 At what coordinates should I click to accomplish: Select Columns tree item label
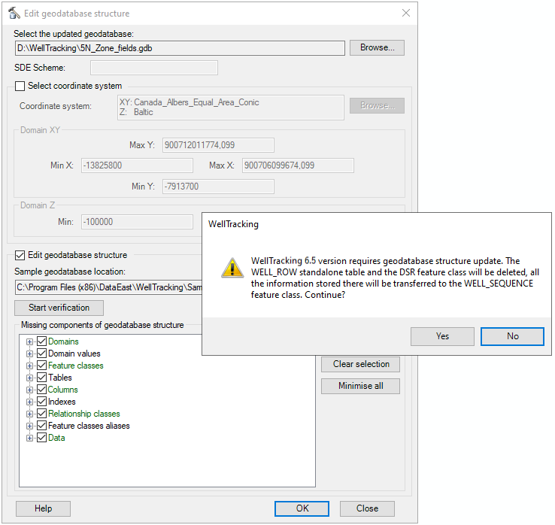63,390
